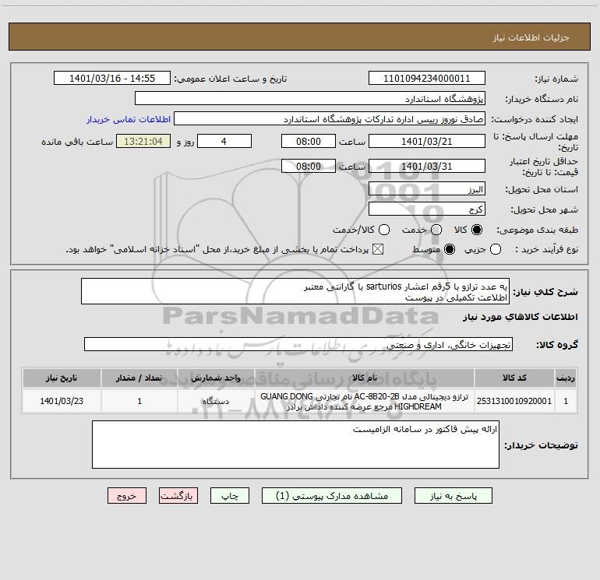The height and width of the screenshot is (580, 600).
Task: Select the کالا radio button
Action: tap(477, 230)
